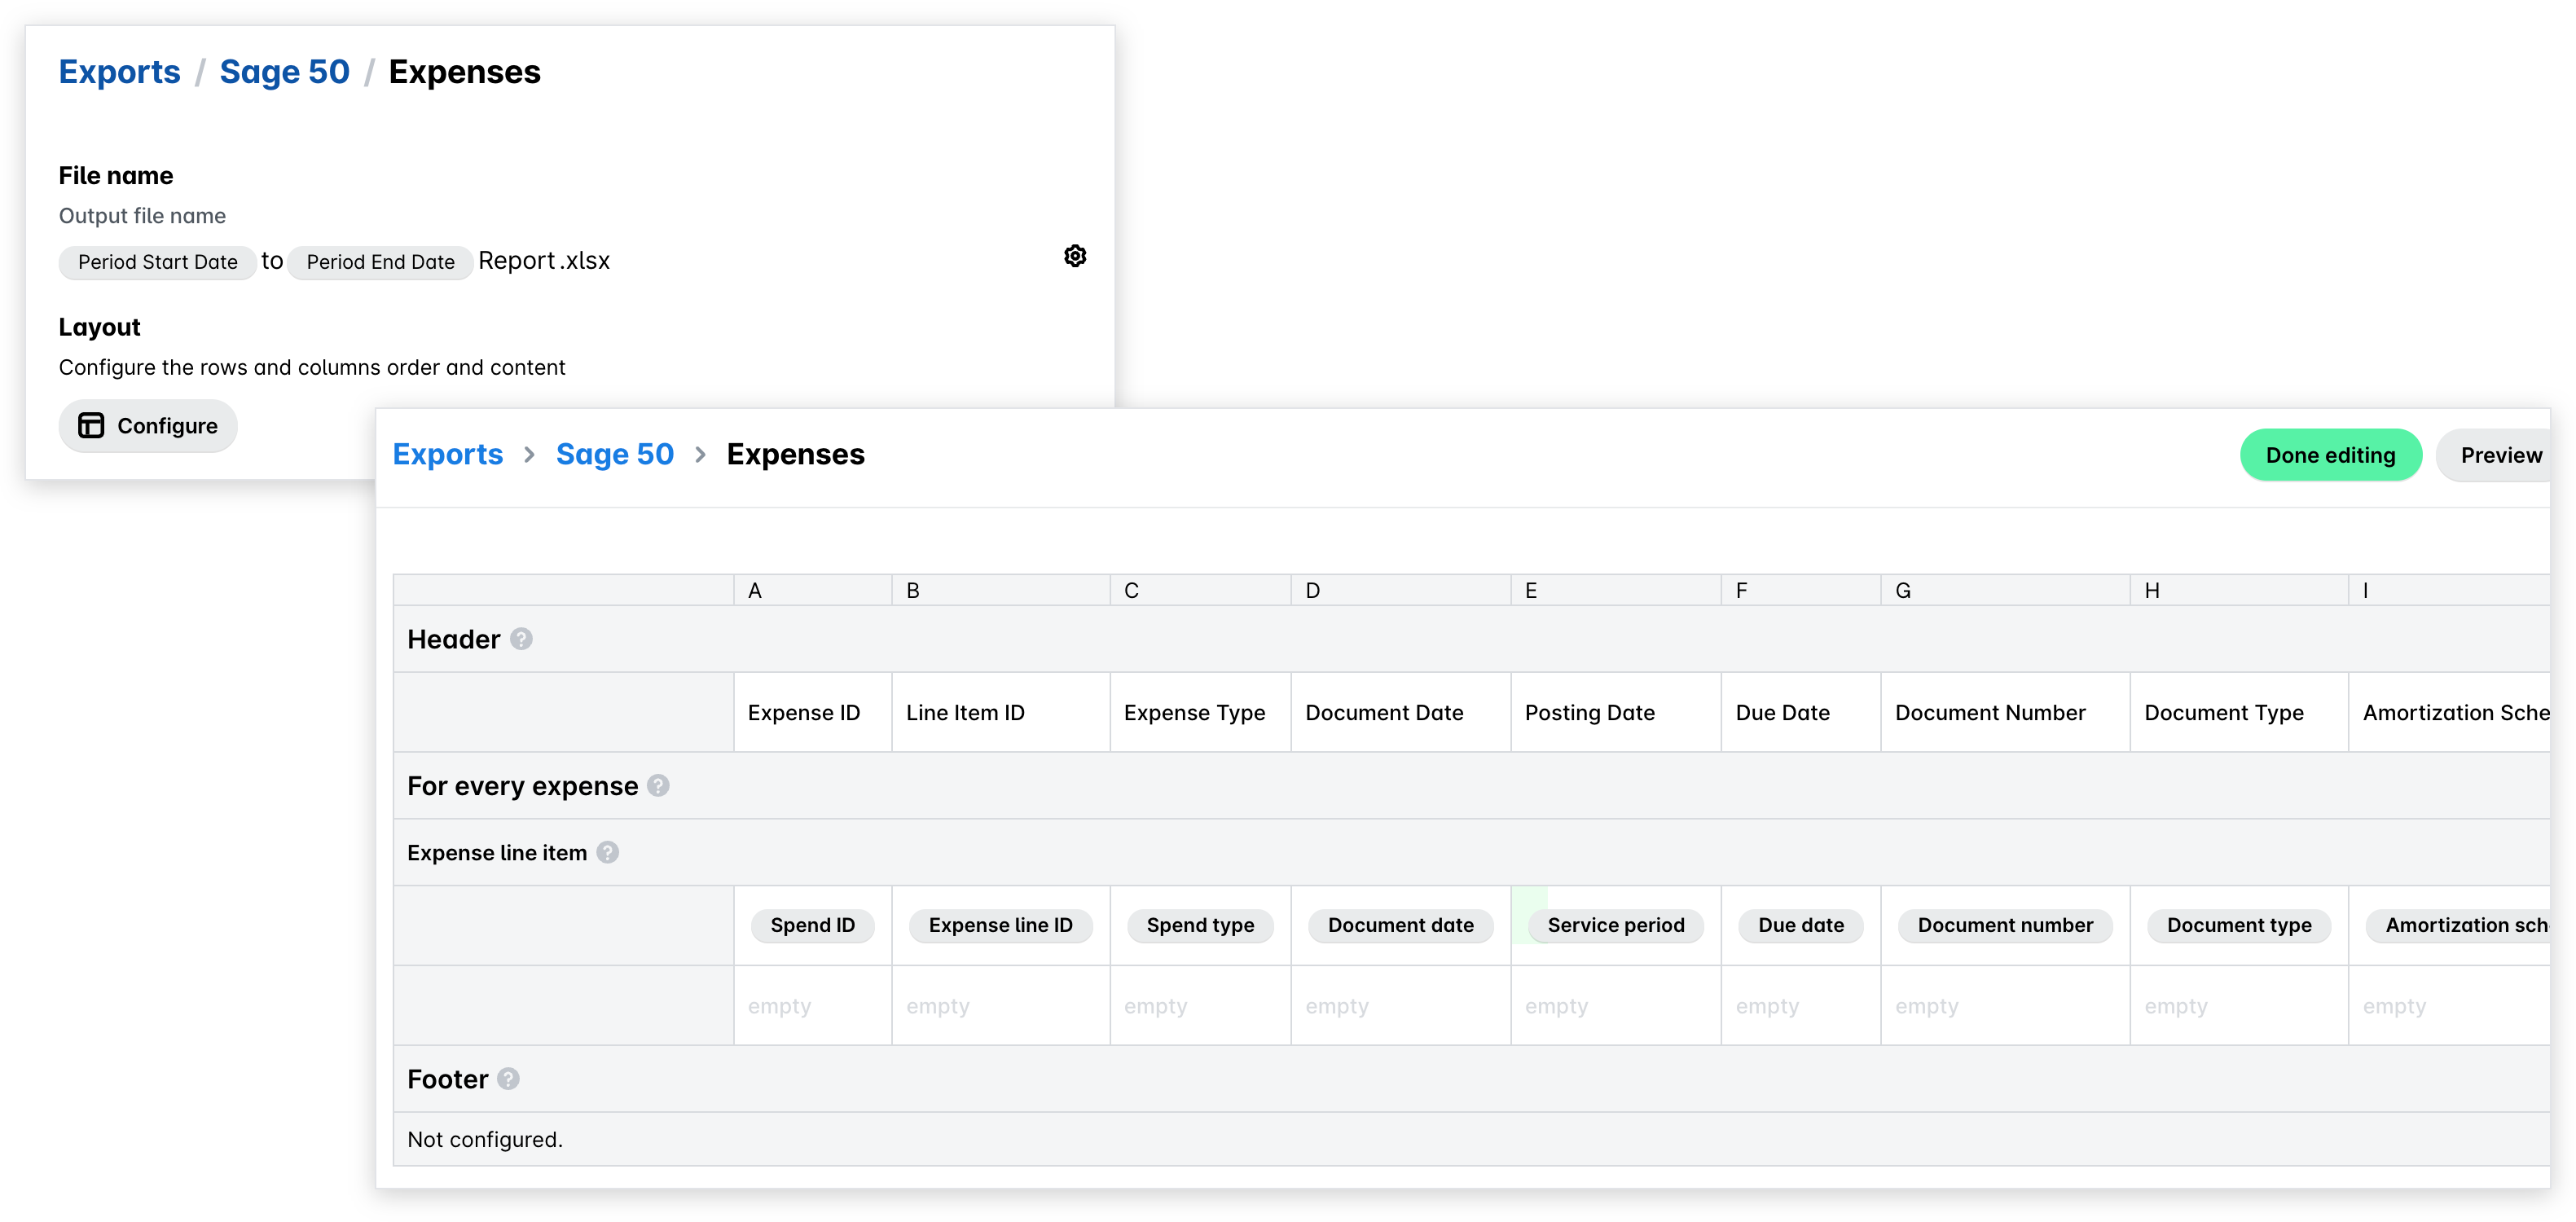Screen dimensions: 2576x1222
Task: Click the Due Date header cell
Action: (1801, 712)
